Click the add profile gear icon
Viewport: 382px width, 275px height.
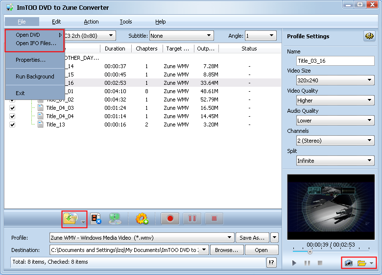142,219
